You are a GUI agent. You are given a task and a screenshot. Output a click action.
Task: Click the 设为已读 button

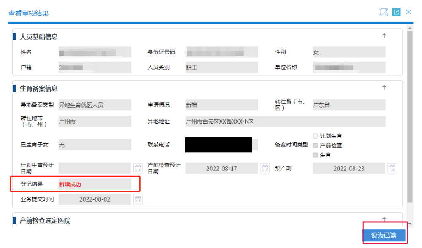click(x=384, y=235)
